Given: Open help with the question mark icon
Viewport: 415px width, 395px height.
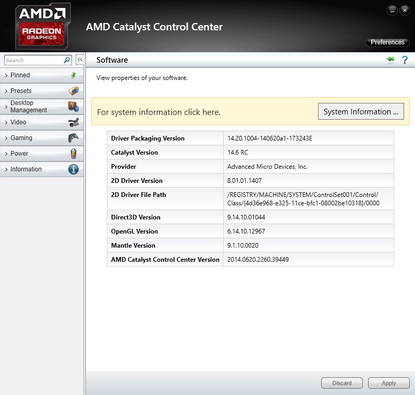Looking at the screenshot, I should point(405,60).
